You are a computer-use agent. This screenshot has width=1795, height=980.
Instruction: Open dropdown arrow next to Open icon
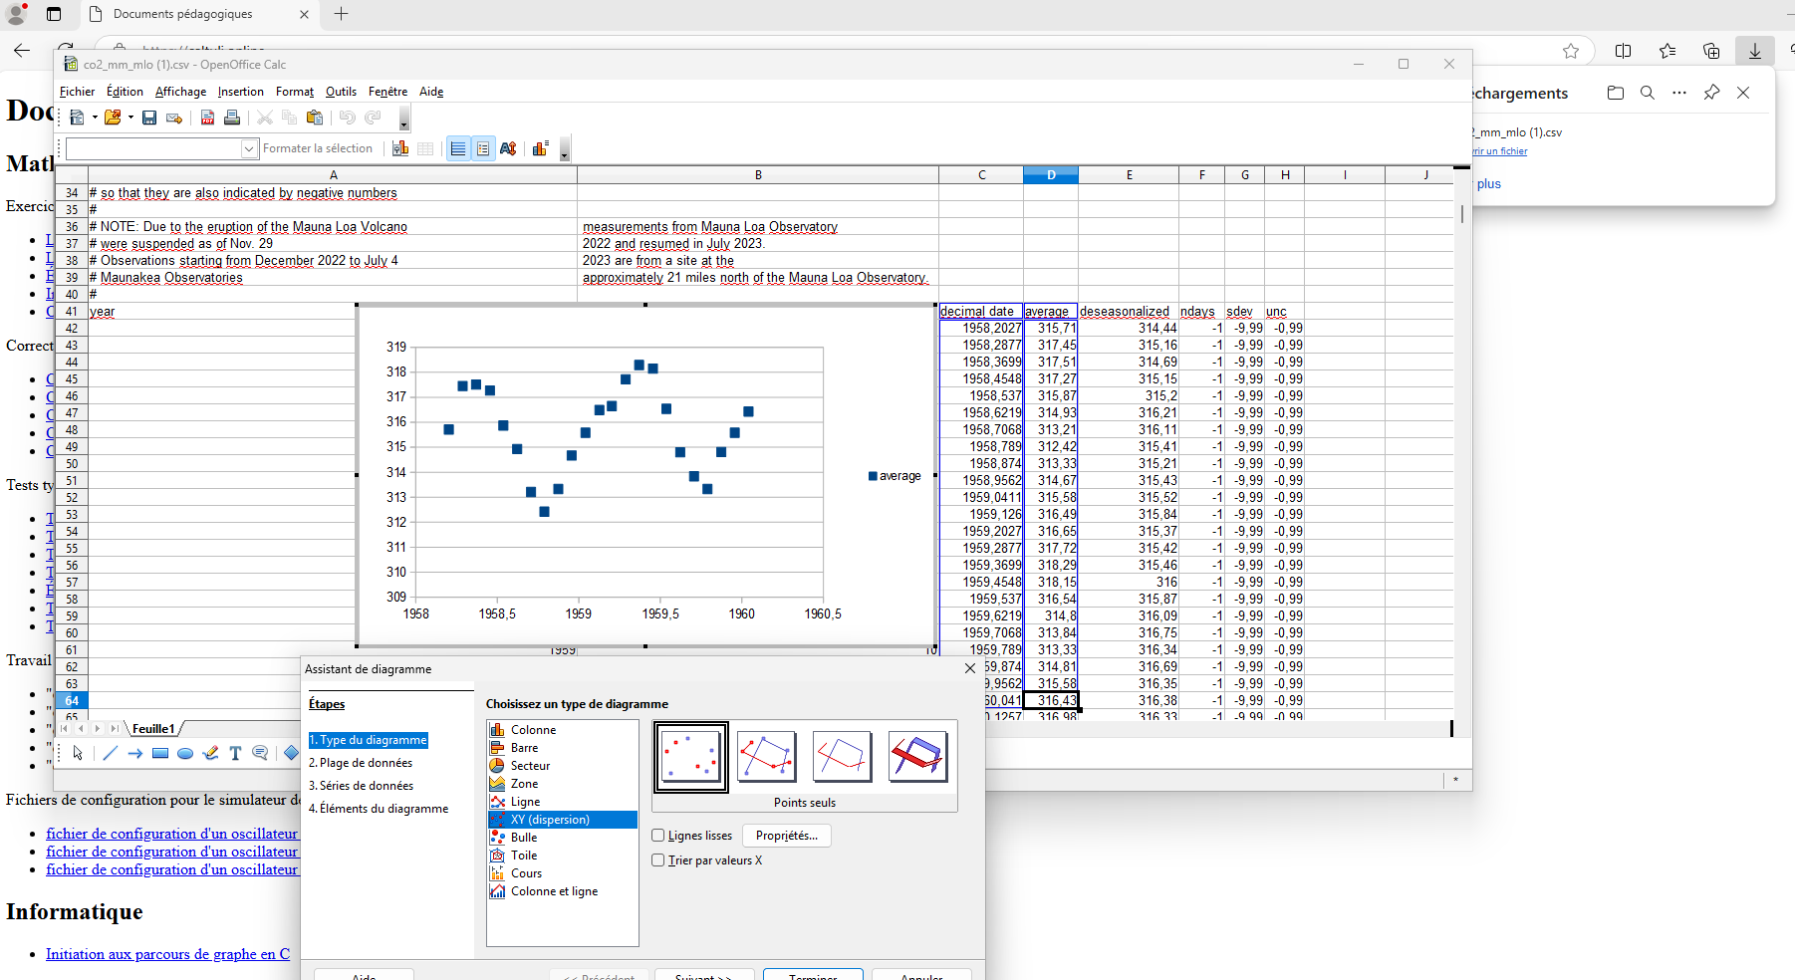pyautogui.click(x=130, y=118)
